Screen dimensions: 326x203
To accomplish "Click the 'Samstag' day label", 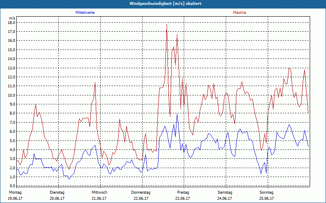I will (x=225, y=192).
